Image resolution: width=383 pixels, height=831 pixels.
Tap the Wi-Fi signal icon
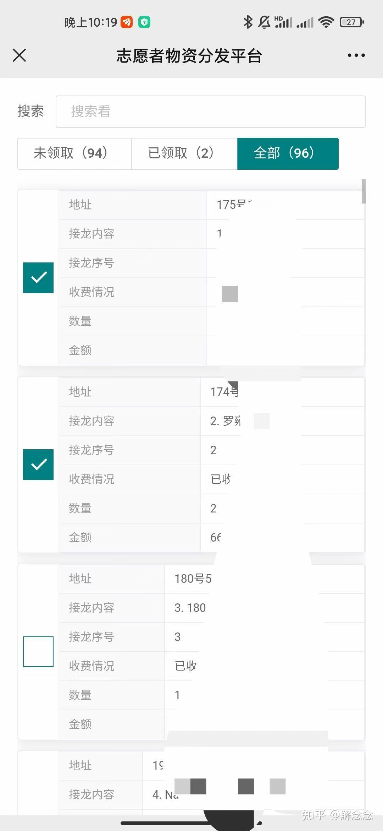pos(326,22)
